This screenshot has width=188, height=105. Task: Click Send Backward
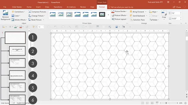[x=137, y=16]
